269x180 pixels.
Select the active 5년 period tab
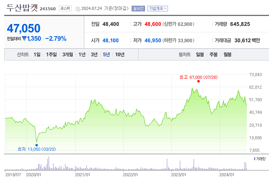coord(106,54)
